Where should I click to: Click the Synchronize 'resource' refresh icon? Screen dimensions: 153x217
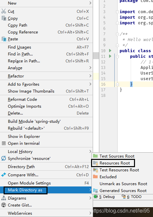[4, 158]
